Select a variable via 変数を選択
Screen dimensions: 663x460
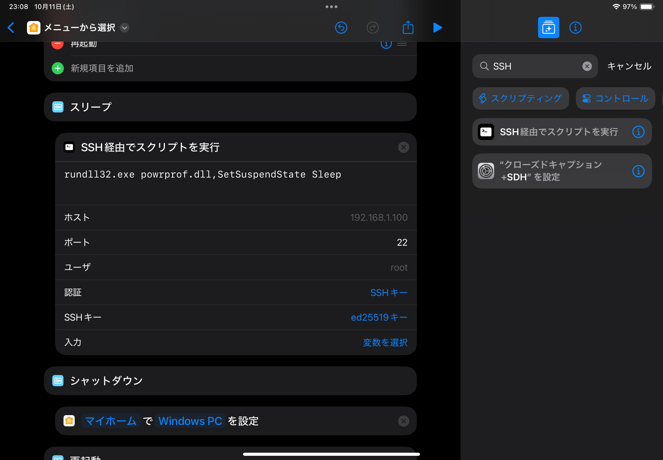tap(385, 342)
